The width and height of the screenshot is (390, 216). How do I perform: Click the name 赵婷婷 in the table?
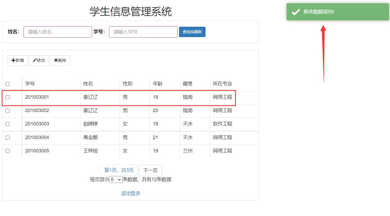pos(91,124)
